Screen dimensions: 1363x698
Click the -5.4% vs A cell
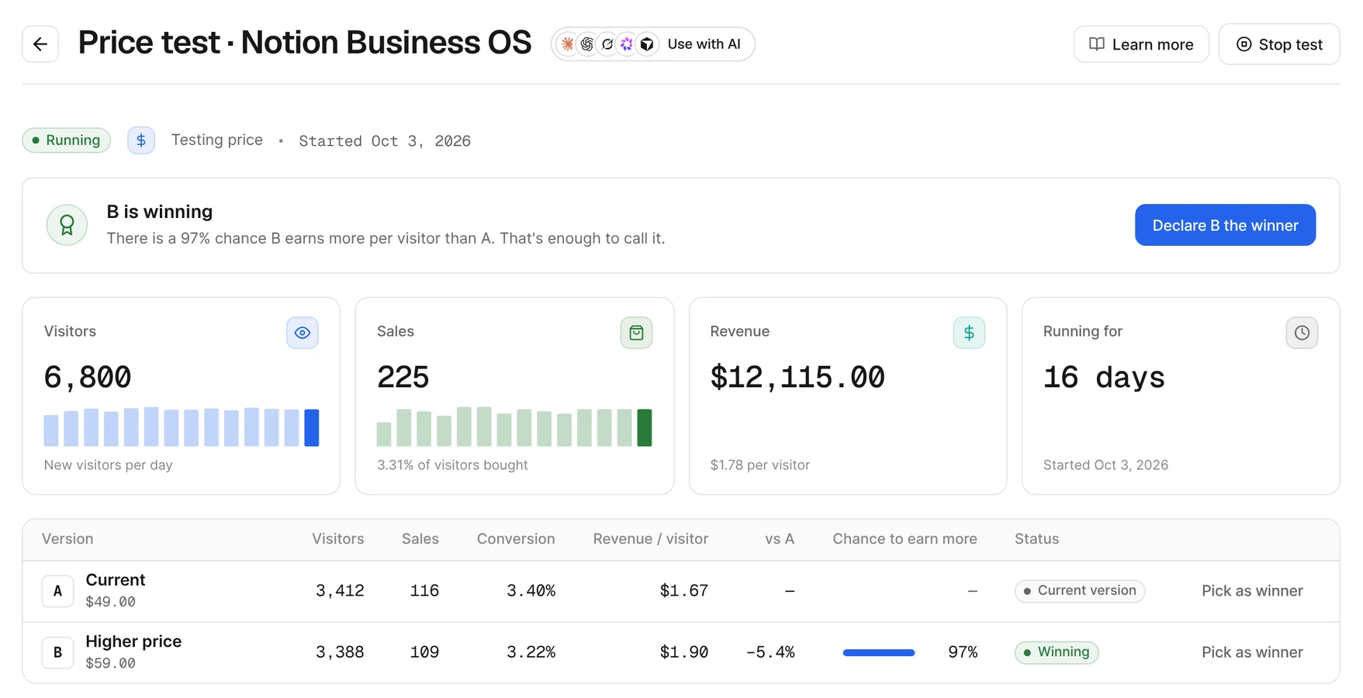click(770, 652)
